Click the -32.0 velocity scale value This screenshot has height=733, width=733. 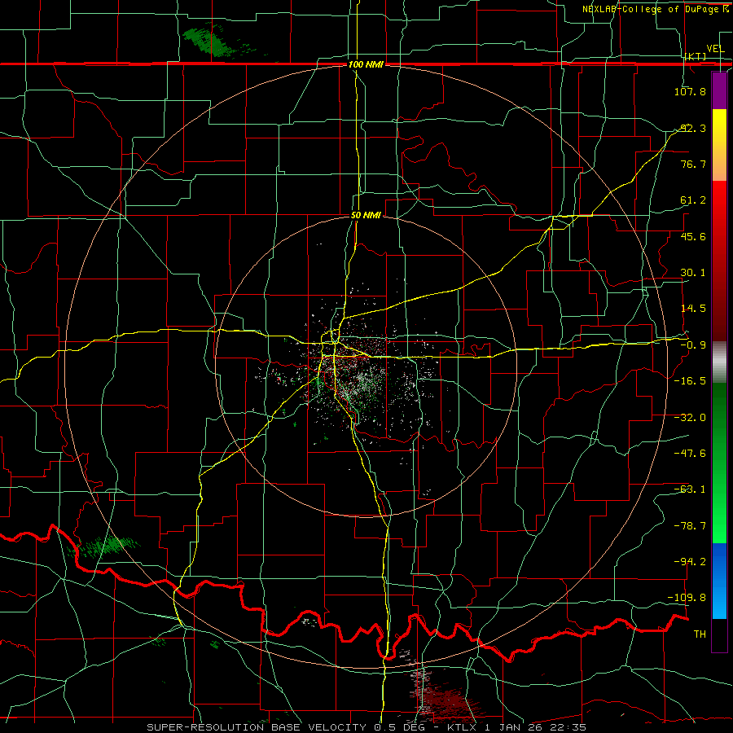[x=690, y=418]
